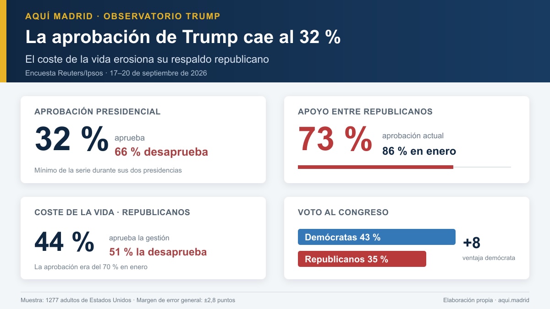Click the red Republican support progress bar

[x=375, y=167]
